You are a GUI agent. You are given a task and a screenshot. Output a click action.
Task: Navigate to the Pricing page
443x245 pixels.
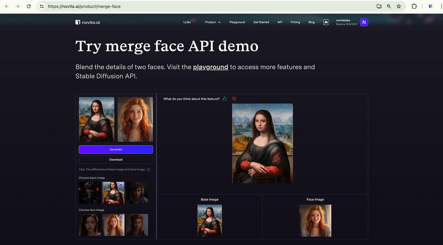click(x=295, y=22)
